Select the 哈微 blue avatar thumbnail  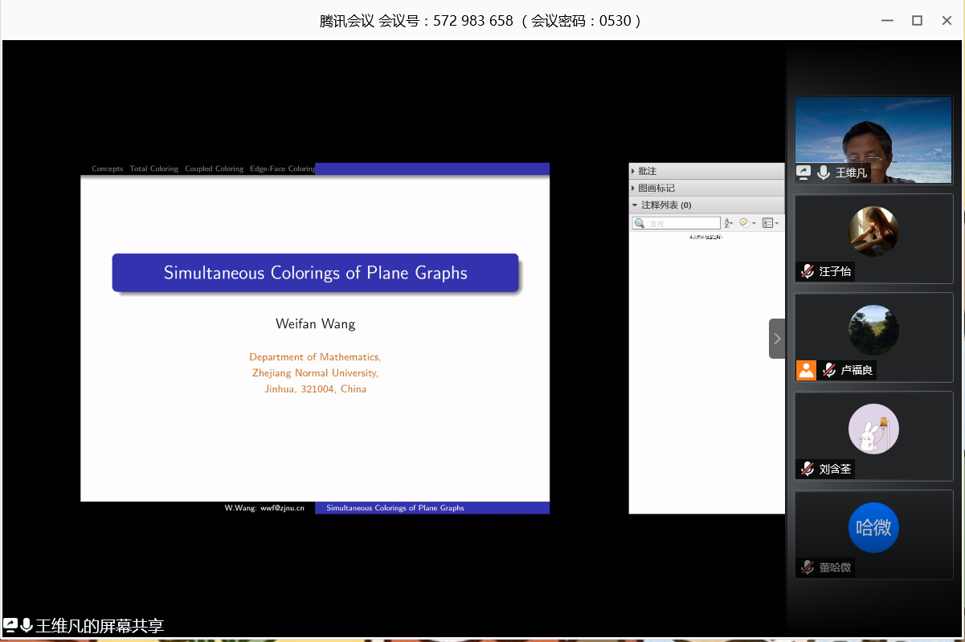click(x=873, y=527)
